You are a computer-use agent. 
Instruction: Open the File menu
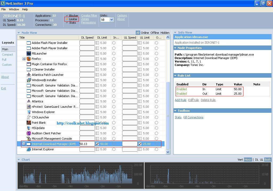pyautogui.click(x=3, y=9)
